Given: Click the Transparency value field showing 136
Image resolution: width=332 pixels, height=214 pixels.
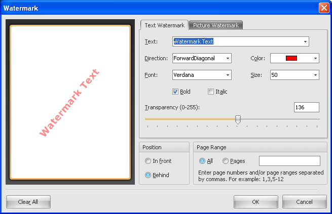Looking at the screenshot, I should 306,107.
